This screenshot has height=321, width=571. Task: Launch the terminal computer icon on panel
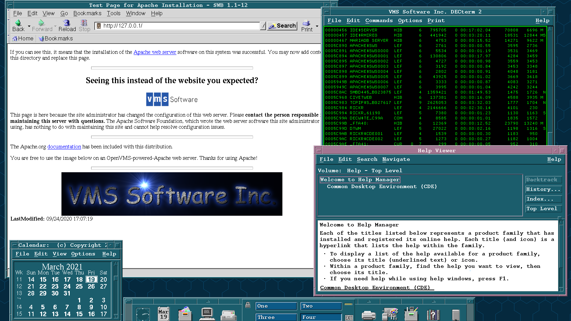(207, 313)
